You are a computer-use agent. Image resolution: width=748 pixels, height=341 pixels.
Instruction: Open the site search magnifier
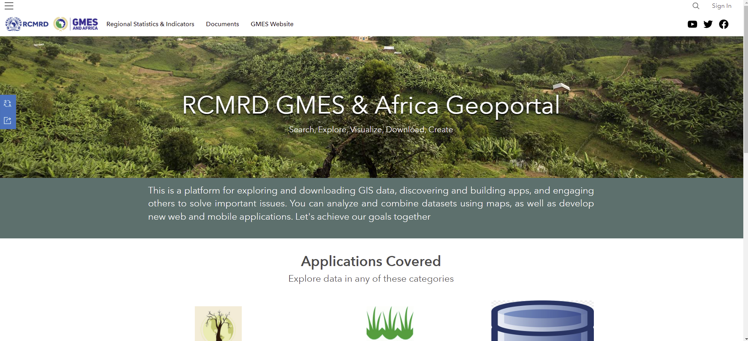pyautogui.click(x=696, y=6)
